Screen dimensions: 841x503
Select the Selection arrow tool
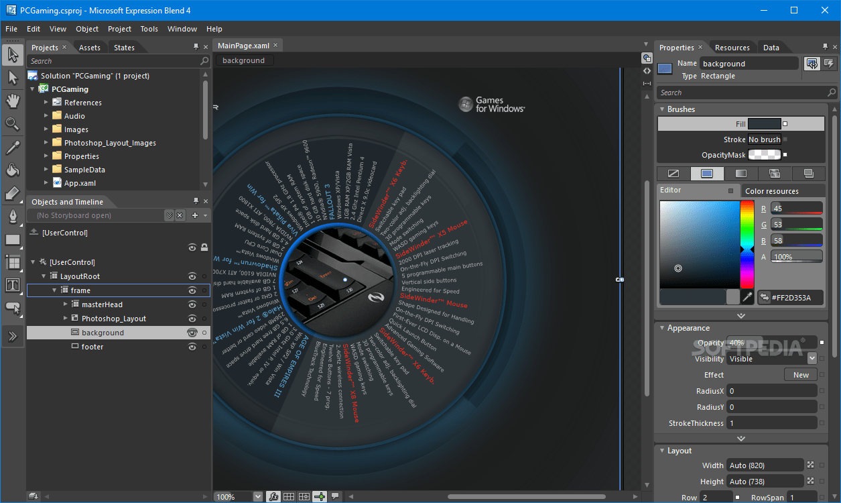pyautogui.click(x=12, y=55)
